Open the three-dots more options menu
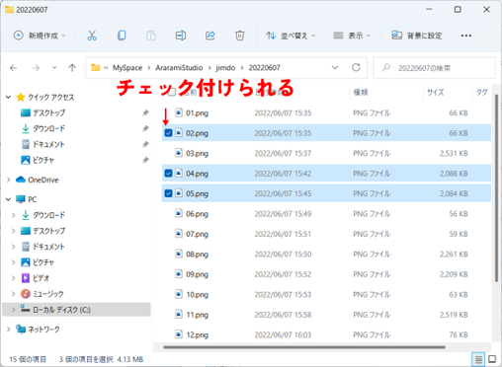The width and height of the screenshot is (502, 367). pyautogui.click(x=466, y=36)
